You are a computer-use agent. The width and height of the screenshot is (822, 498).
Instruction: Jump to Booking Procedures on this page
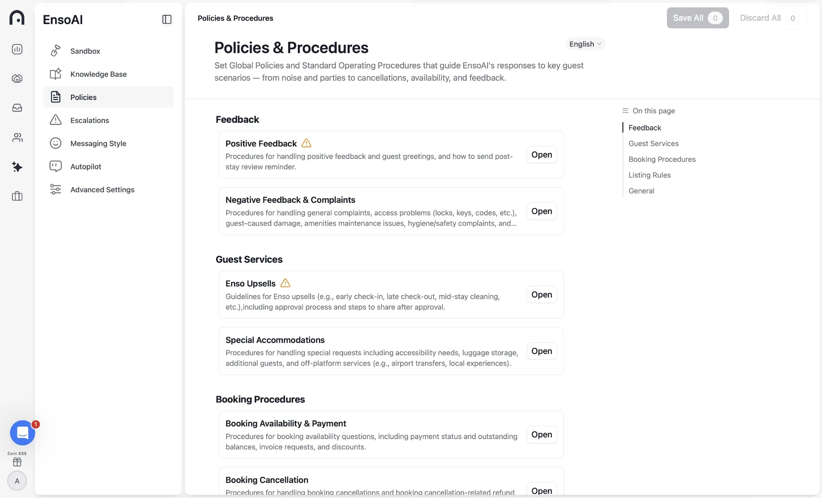click(x=662, y=159)
